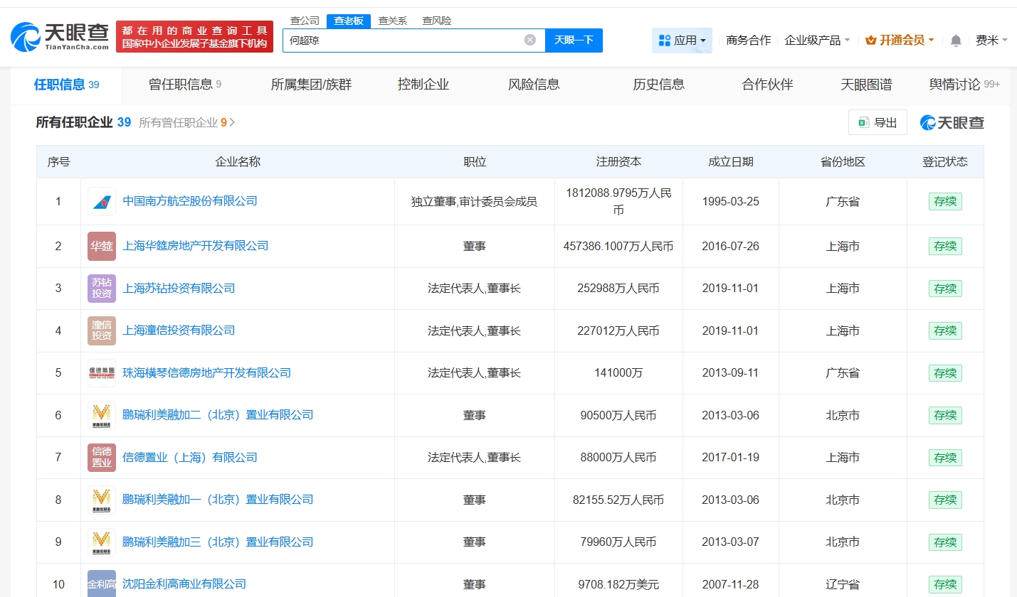The width and height of the screenshot is (1017, 597).
Task: Open 上海苏钻投资有限公司 link
Action: coord(179,288)
